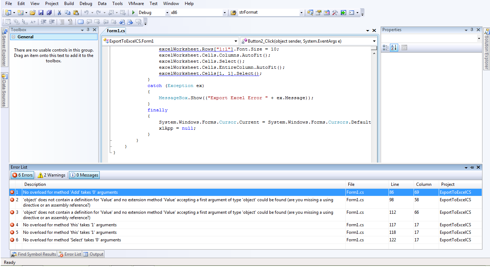
Task: Open the Toolbox hammer-and-wrench icon
Action: tap(335, 13)
